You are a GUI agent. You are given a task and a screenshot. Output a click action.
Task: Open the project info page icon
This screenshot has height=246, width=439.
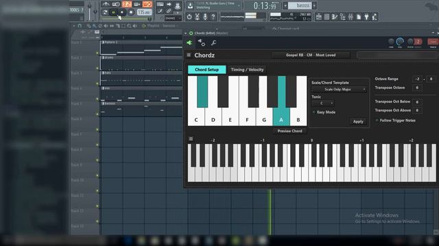point(359,17)
